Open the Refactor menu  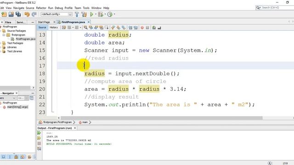(41, 8)
